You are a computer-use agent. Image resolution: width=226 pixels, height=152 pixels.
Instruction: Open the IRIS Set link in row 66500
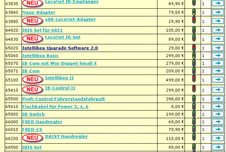32,147
